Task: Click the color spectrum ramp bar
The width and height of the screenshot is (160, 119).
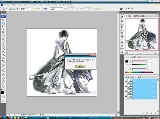Action: tap(139, 72)
